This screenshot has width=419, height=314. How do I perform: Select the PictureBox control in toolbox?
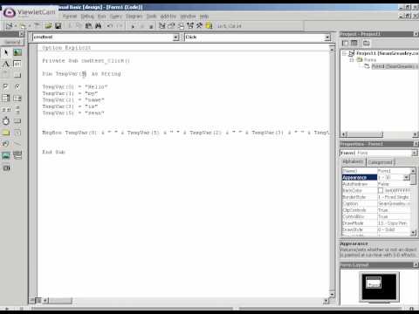[x=17, y=52]
